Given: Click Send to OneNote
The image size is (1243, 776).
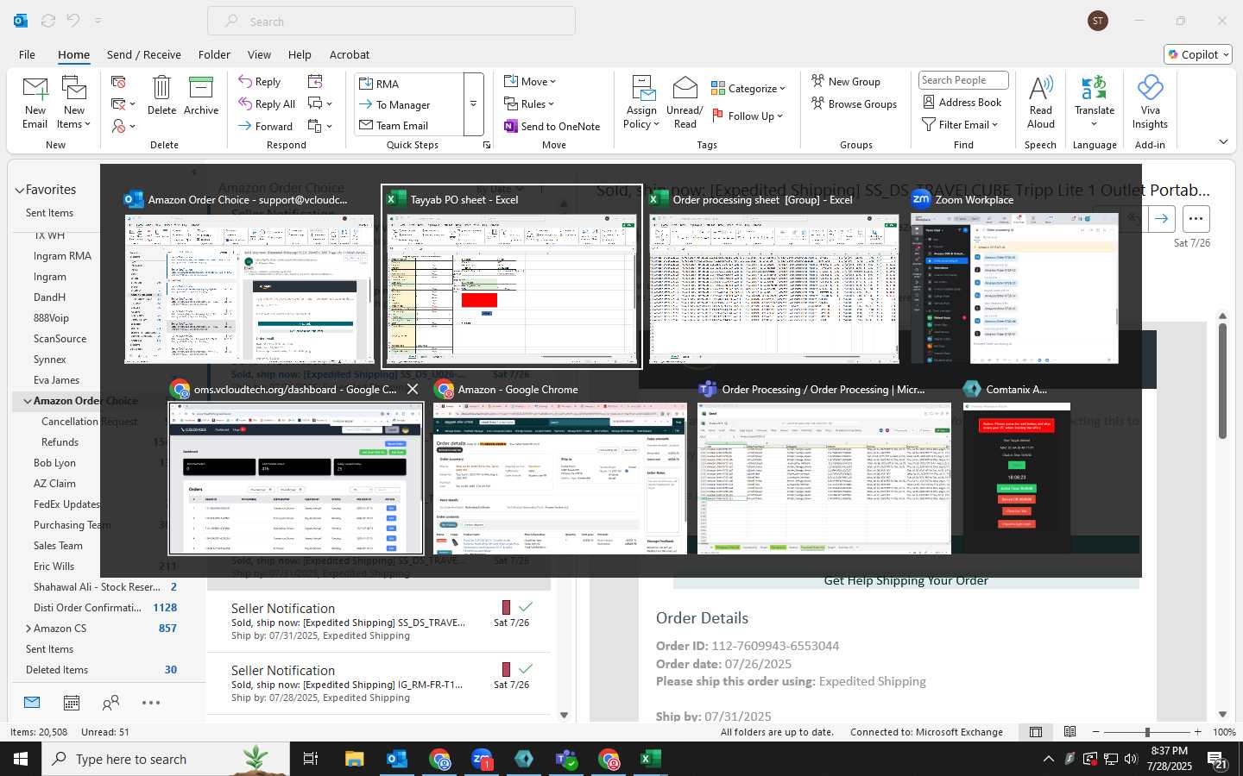Looking at the screenshot, I should click(x=552, y=126).
